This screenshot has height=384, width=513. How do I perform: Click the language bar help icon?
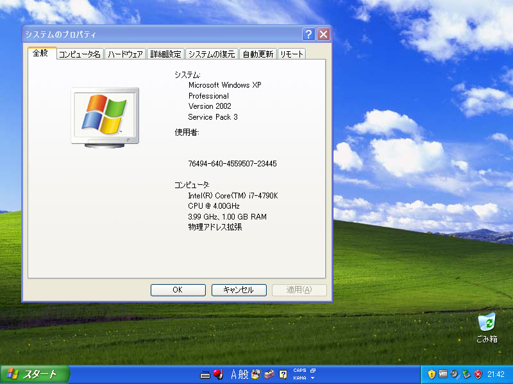283,374
